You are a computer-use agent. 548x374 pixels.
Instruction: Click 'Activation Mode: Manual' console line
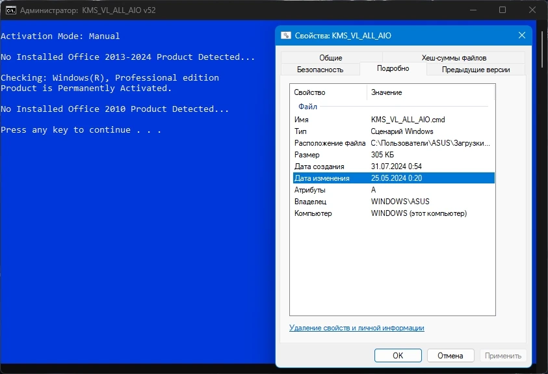(60, 36)
